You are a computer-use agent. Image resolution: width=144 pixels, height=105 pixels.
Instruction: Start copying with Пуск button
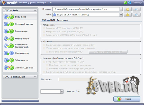(x=127, y=99)
